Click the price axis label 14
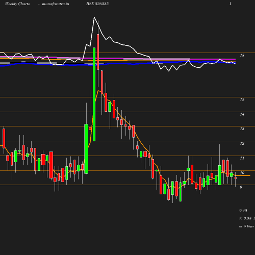The image size is (255, 255). 242,114
